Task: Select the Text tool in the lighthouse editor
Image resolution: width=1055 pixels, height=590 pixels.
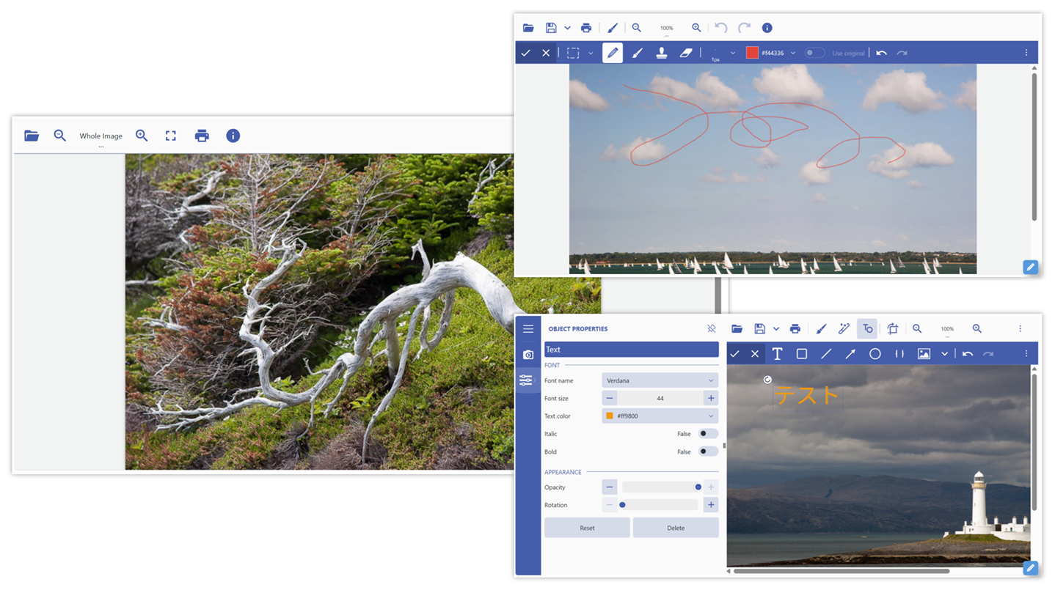Action: pos(777,354)
